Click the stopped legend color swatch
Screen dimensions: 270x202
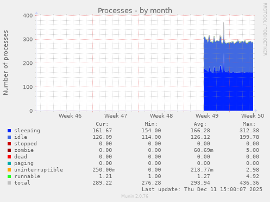point(9,144)
